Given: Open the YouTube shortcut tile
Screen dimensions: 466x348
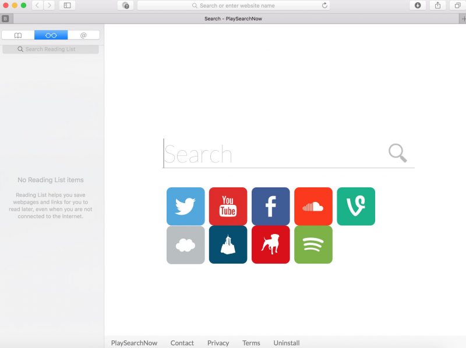Looking at the screenshot, I should 228,206.
